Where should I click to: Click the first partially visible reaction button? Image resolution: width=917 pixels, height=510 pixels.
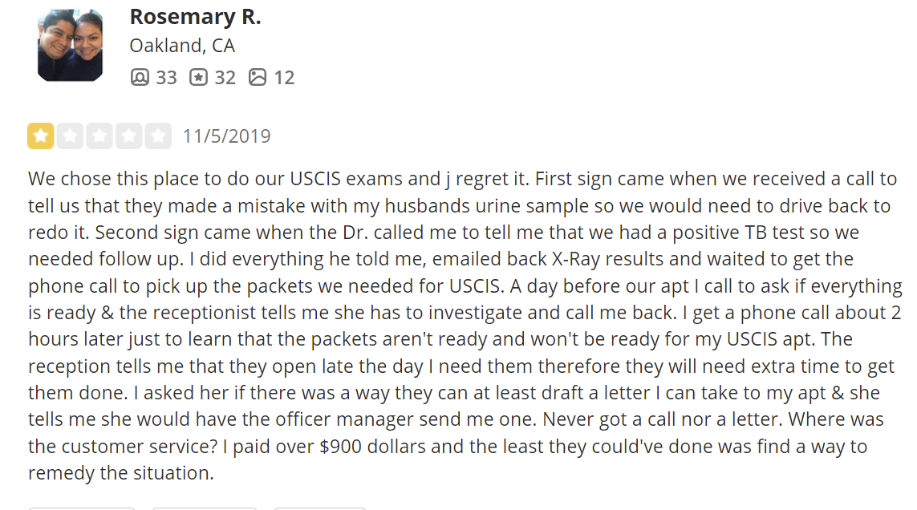(81, 508)
